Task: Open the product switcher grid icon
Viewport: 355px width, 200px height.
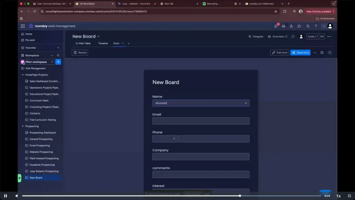Action: pyautogui.click(x=23, y=26)
